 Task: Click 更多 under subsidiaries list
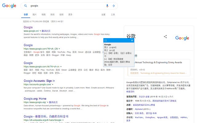(x=128, y=121)
